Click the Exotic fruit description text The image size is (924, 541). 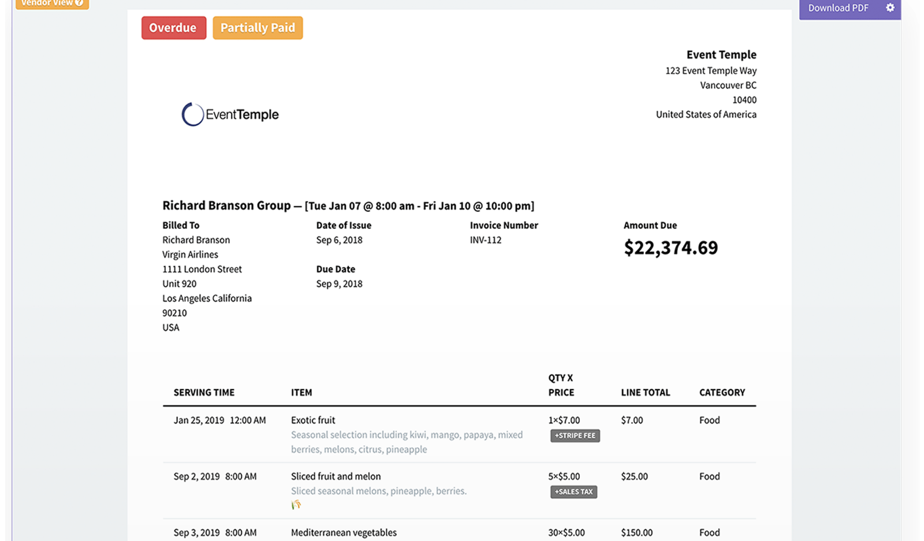coord(407,442)
